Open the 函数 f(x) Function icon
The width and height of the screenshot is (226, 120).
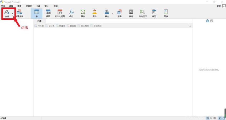[x=71, y=14]
